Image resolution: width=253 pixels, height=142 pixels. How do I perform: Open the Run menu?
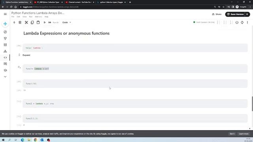point(31,17)
